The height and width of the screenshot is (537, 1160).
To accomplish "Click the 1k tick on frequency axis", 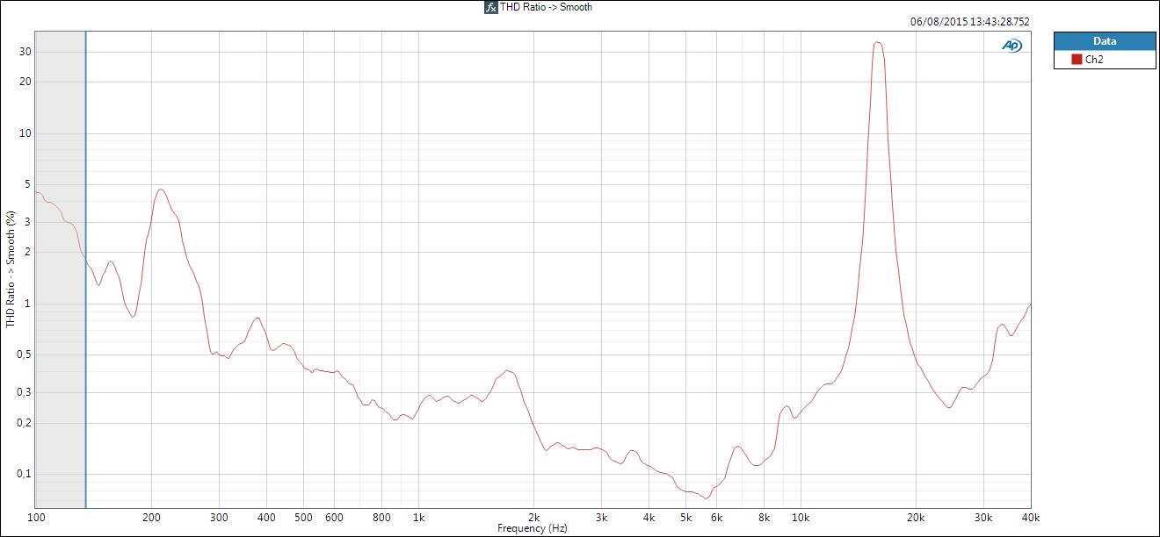I will [x=419, y=517].
